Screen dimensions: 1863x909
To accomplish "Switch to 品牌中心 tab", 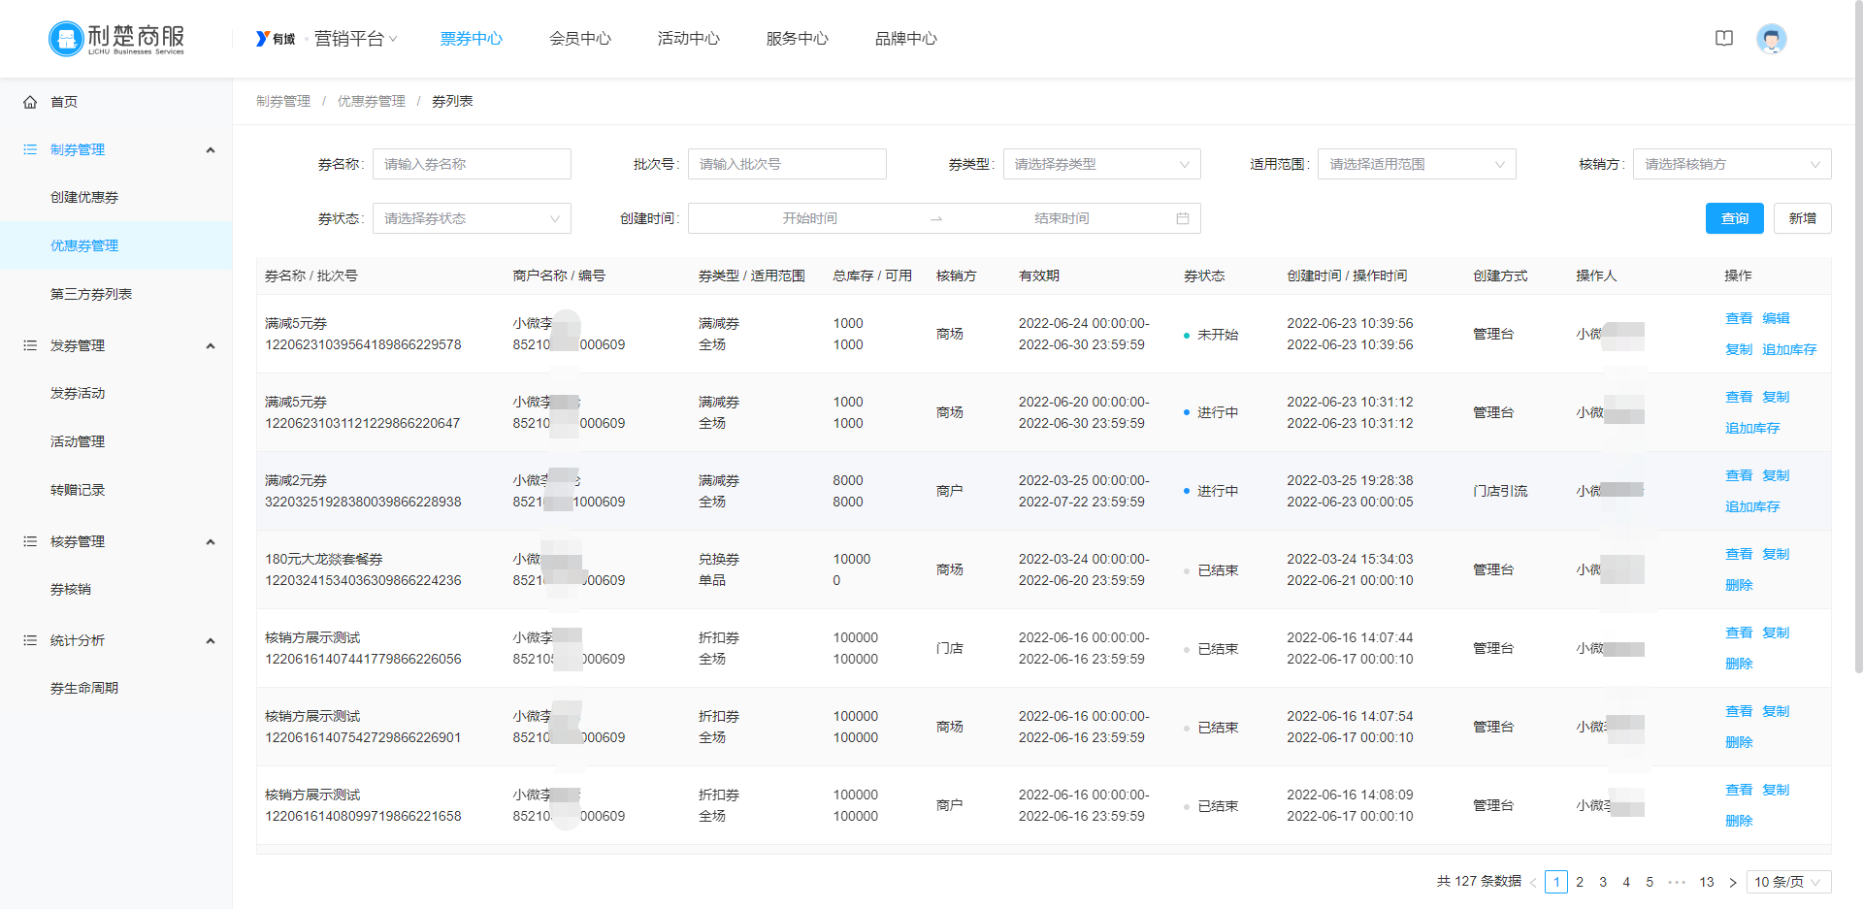I will [x=906, y=39].
